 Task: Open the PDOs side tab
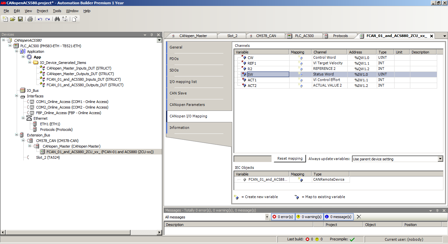tap(174, 59)
